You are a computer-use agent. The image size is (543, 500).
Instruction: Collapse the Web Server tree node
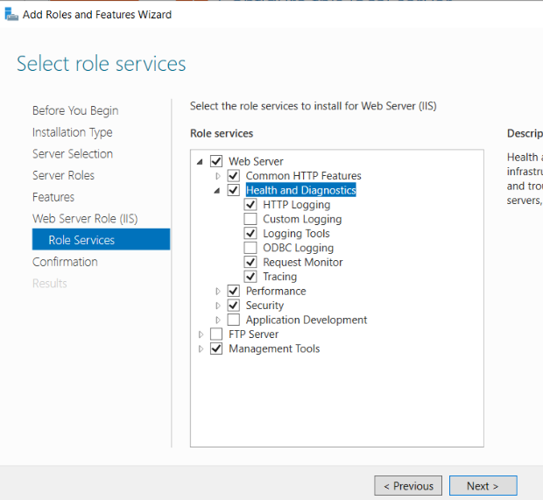point(200,162)
